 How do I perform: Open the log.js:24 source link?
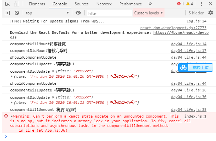(x=196, y=21)
